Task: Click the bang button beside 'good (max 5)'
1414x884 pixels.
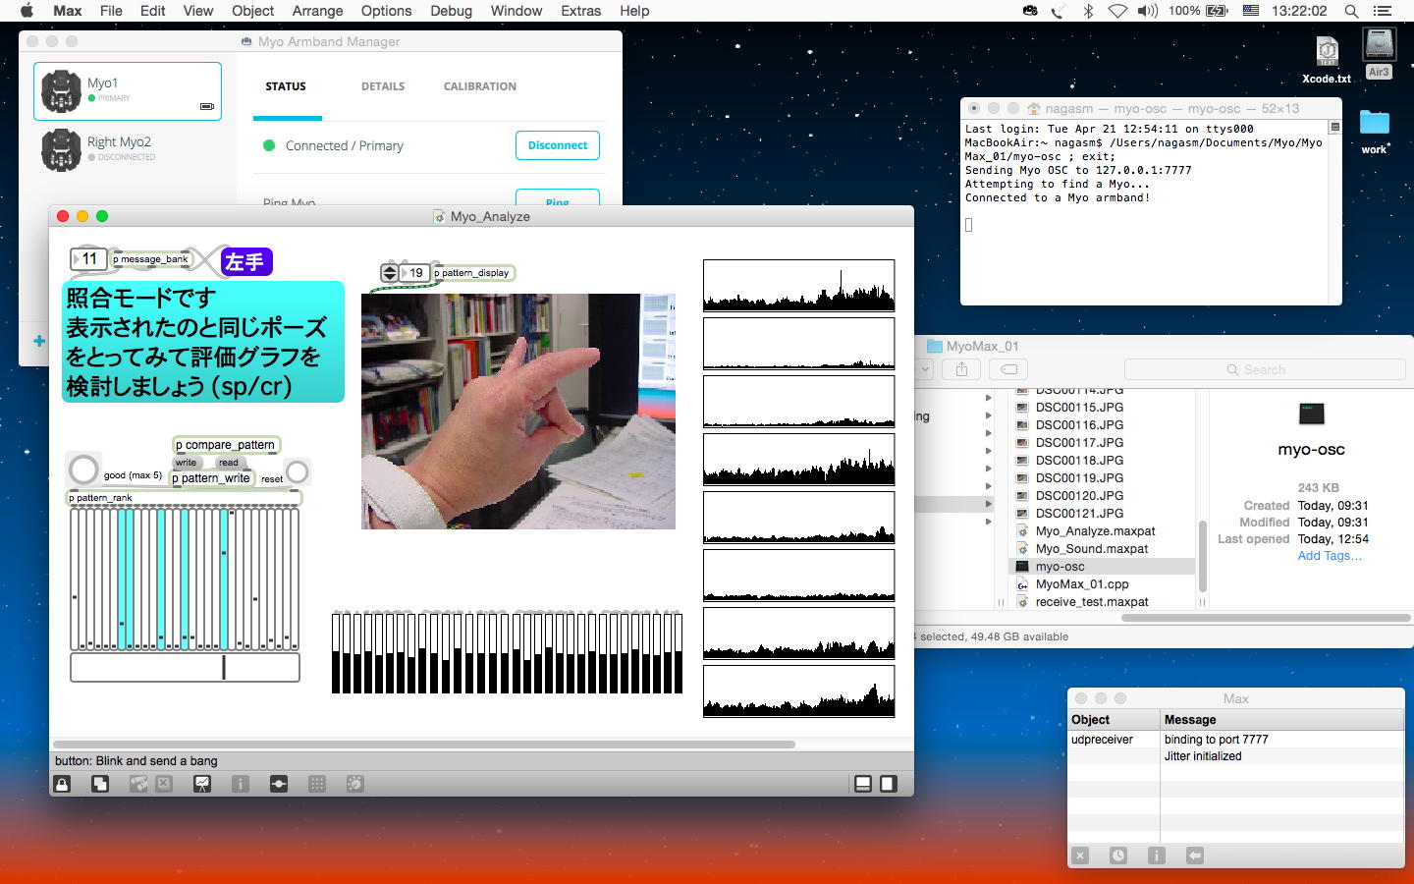Action: click(83, 470)
